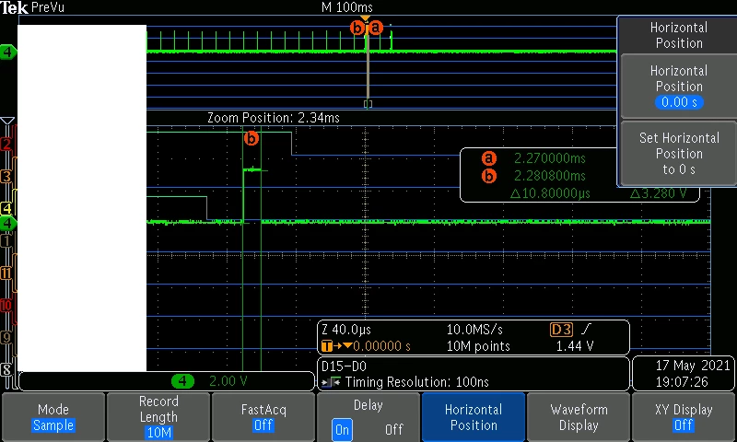This screenshot has height=442, width=737.
Task: Click the D3 trigger source badge
Action: (561, 330)
